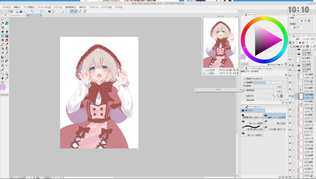This screenshot has height=179, width=316.
Task: Click the transparent checkered color in toolbox
Action: tap(4, 95)
